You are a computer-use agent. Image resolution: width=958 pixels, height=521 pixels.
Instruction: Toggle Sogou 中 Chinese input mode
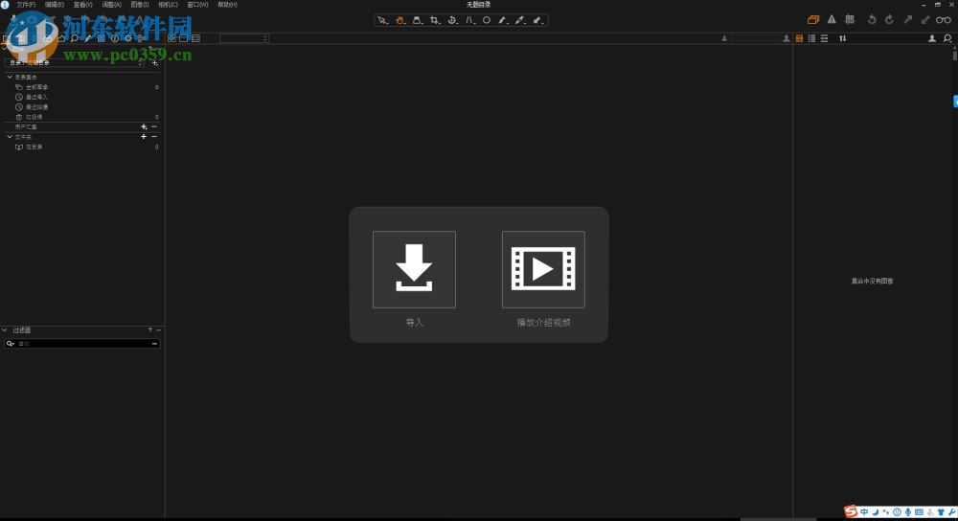[864, 511]
